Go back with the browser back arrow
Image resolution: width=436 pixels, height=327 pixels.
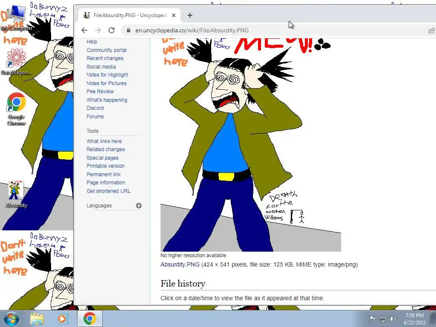pyautogui.click(x=84, y=30)
